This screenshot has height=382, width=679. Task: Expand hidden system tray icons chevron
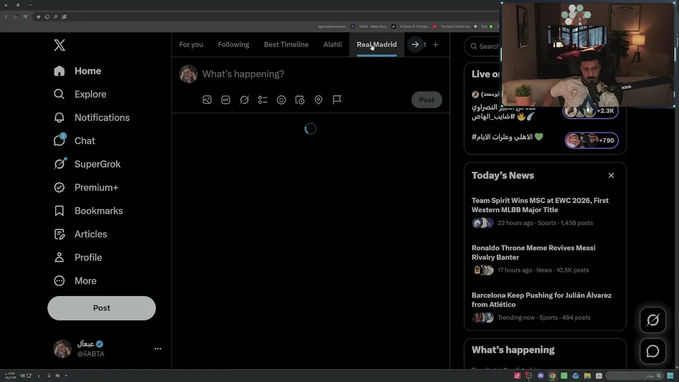[x=66, y=376]
